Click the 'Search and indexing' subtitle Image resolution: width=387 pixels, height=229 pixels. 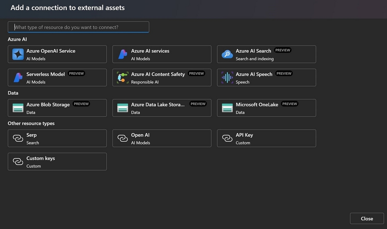click(254, 59)
